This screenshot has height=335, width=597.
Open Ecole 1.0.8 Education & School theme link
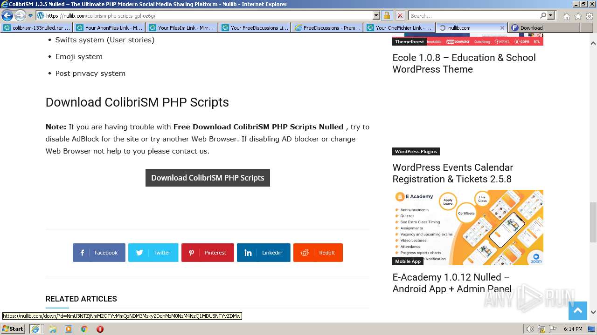(x=464, y=63)
